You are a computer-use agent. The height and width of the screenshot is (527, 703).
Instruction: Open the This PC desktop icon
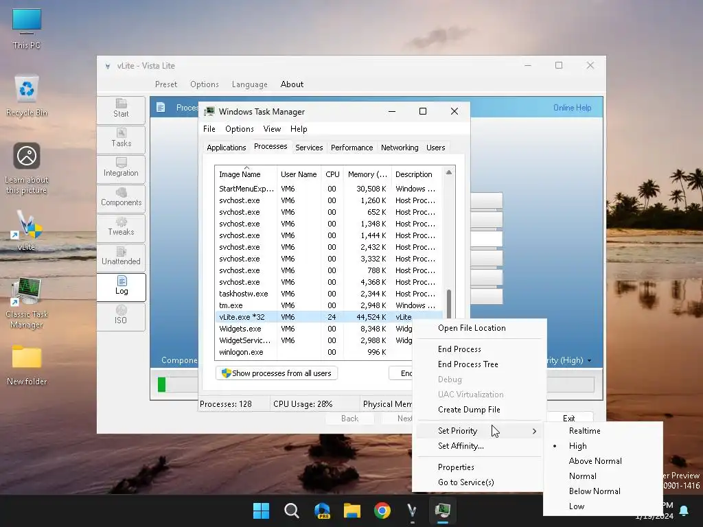click(27, 29)
